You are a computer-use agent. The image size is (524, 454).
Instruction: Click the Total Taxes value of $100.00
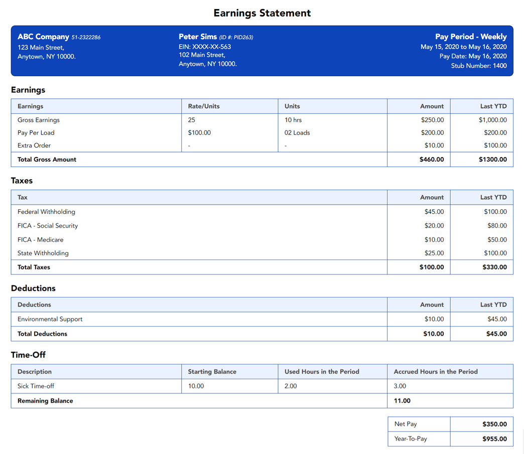pyautogui.click(x=432, y=267)
